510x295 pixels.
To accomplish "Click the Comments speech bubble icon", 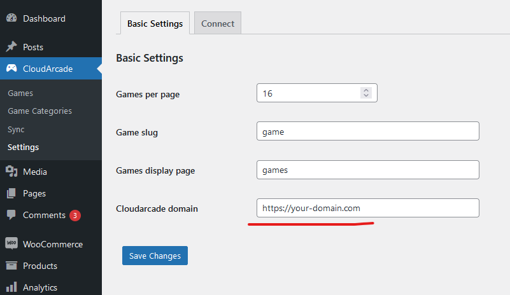I will click(11, 215).
